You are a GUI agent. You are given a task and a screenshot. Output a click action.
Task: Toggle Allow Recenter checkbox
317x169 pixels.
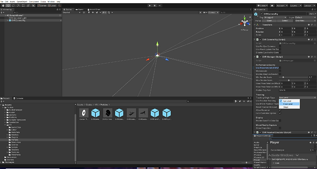pos(280,110)
